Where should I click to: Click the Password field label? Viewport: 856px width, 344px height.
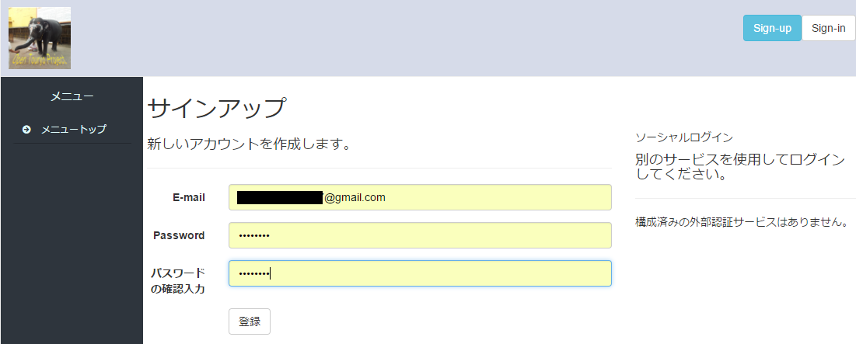point(179,235)
